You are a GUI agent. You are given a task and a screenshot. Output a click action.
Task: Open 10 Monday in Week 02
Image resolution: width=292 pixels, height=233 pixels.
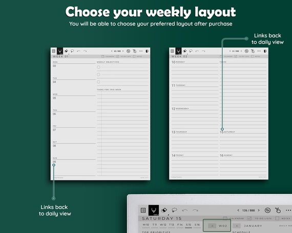pos(178,62)
